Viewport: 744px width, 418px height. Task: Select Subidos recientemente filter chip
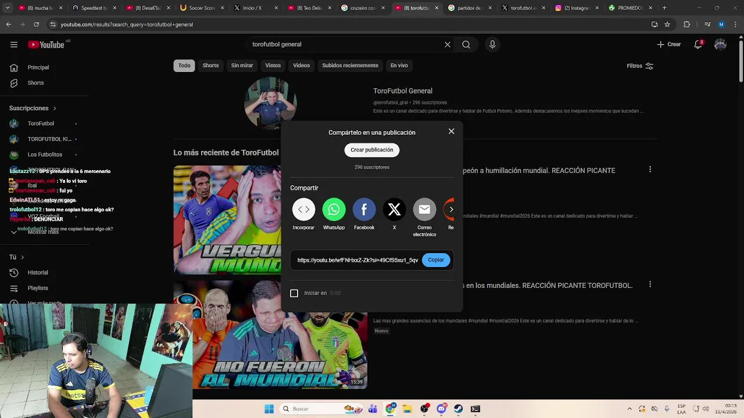click(350, 66)
